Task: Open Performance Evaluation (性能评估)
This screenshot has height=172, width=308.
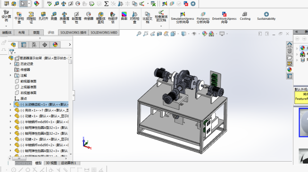Action: (113, 17)
